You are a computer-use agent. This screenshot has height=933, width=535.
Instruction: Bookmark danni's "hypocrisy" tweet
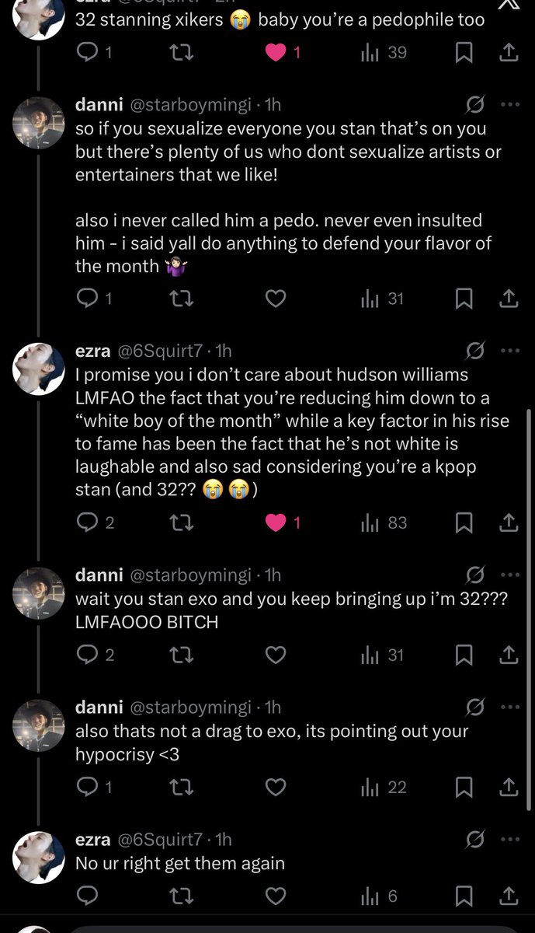tap(464, 788)
